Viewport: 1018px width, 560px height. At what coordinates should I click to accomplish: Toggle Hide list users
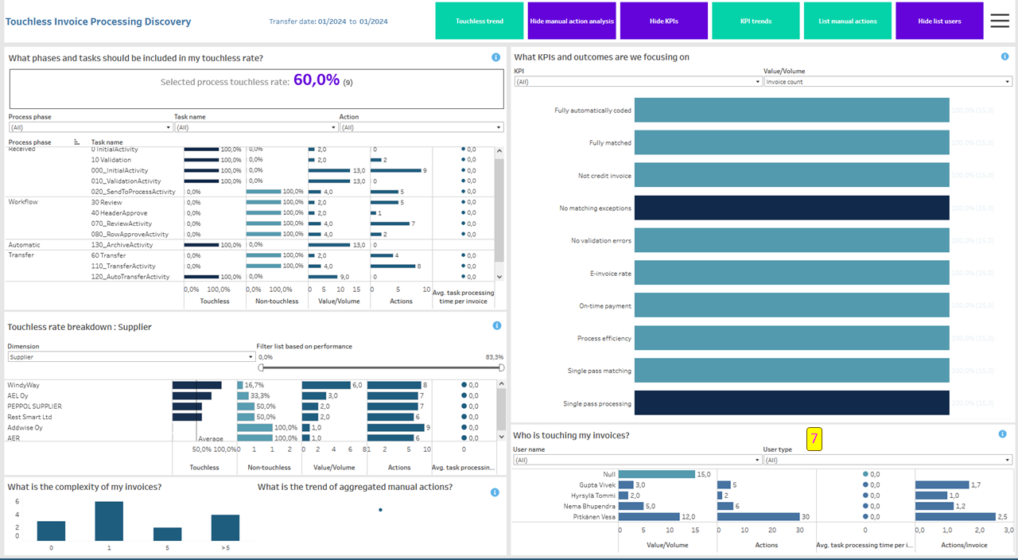click(x=939, y=21)
